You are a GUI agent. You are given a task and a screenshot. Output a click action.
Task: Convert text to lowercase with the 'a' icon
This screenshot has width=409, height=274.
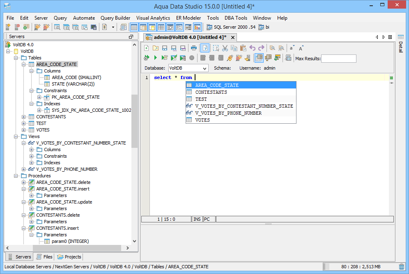tap(292, 48)
